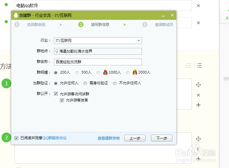Select the 1000人 group size

[98, 73]
